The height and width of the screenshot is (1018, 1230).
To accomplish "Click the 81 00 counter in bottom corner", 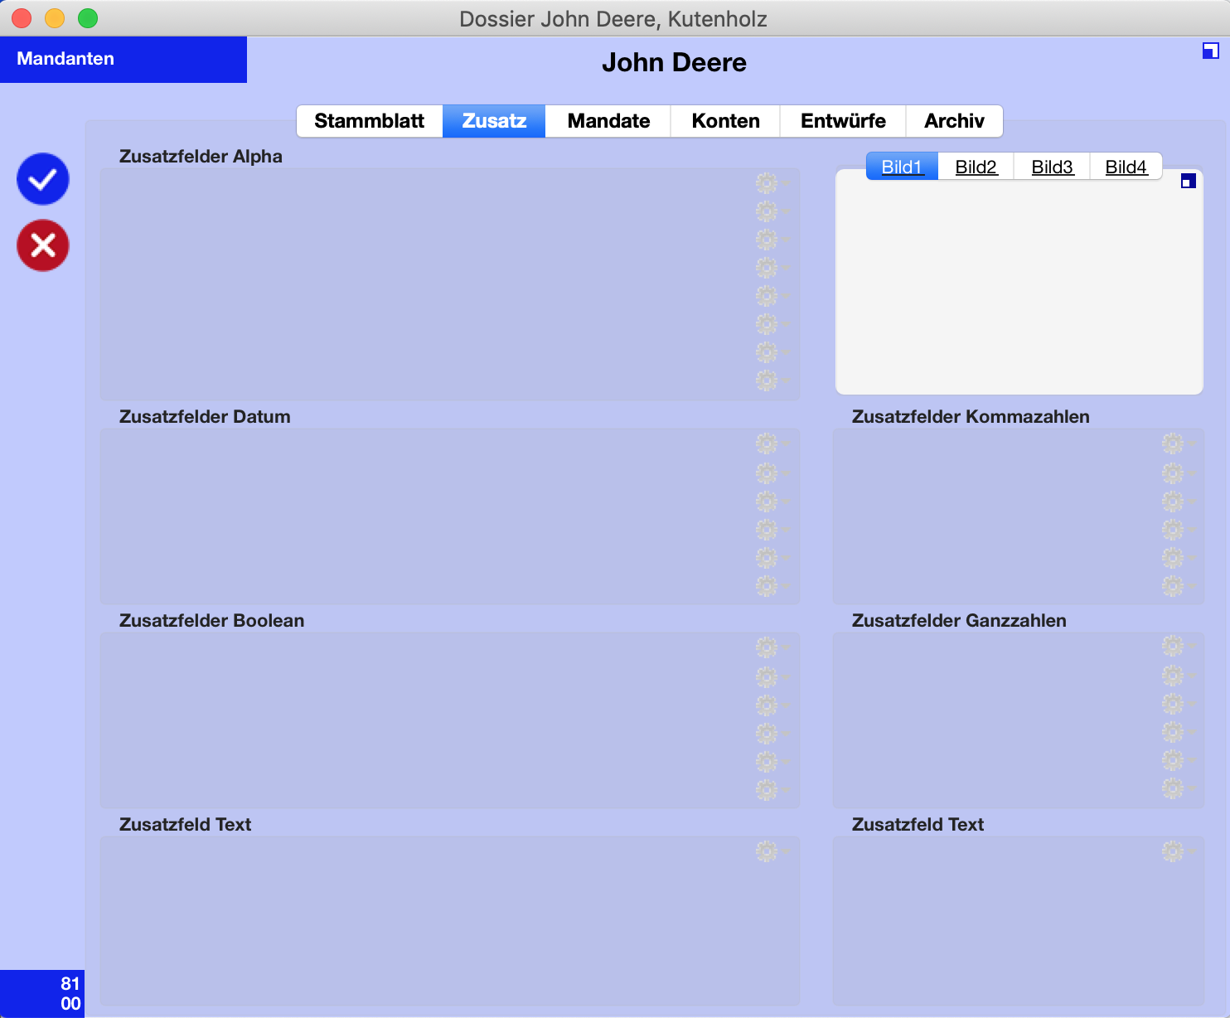I will coord(42,993).
